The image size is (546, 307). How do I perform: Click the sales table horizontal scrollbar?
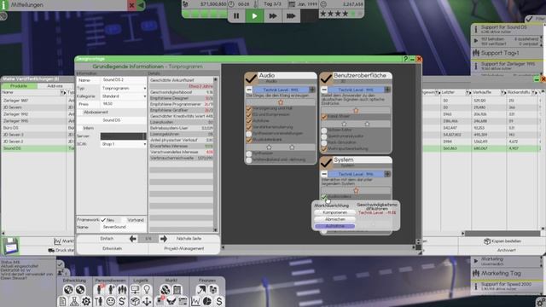point(502,234)
